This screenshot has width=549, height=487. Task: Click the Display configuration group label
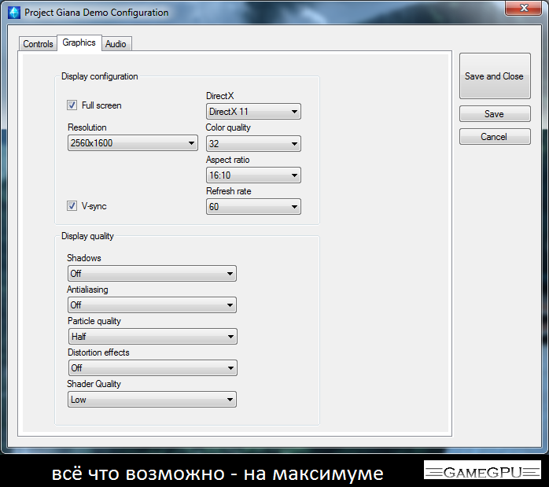99,76
